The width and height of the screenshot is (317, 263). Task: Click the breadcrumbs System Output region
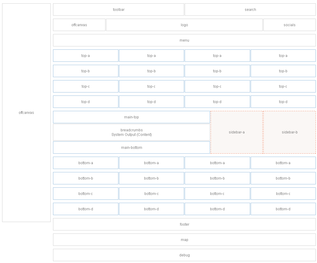tap(132, 132)
